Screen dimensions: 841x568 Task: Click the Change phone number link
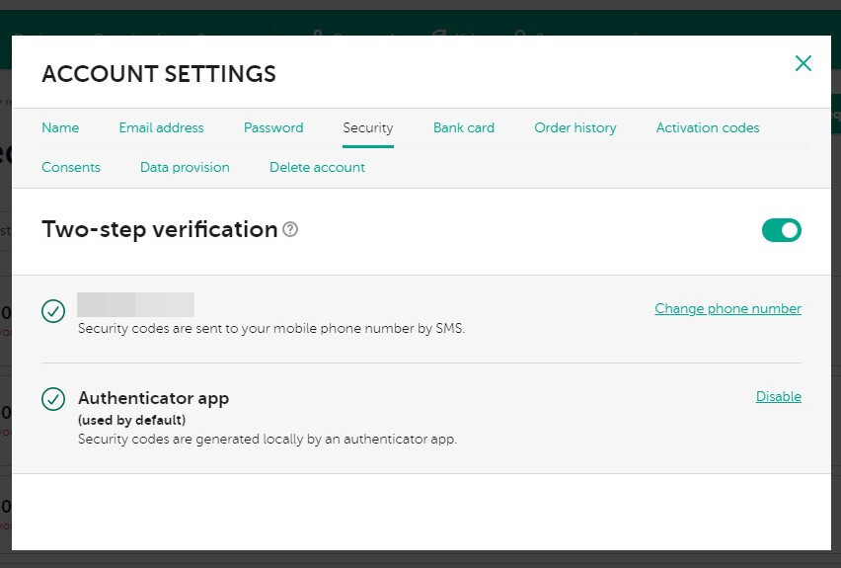coord(727,308)
